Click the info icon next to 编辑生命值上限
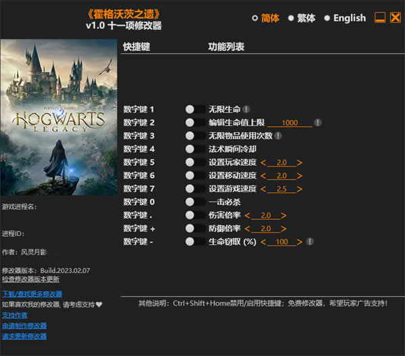 point(317,123)
